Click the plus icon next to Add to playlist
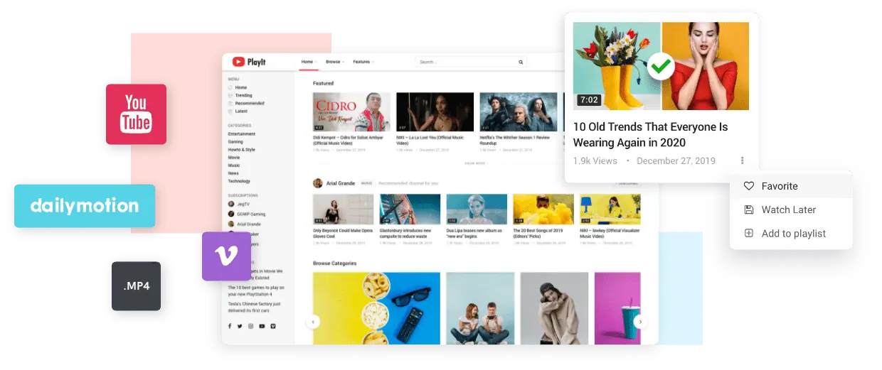Viewport: 882px width, 370px height. coord(748,233)
